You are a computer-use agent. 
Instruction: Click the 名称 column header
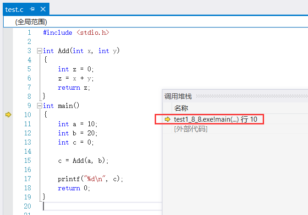181,108
